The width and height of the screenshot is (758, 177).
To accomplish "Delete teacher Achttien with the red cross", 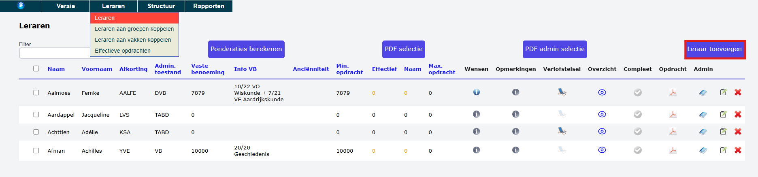I will click(x=738, y=132).
